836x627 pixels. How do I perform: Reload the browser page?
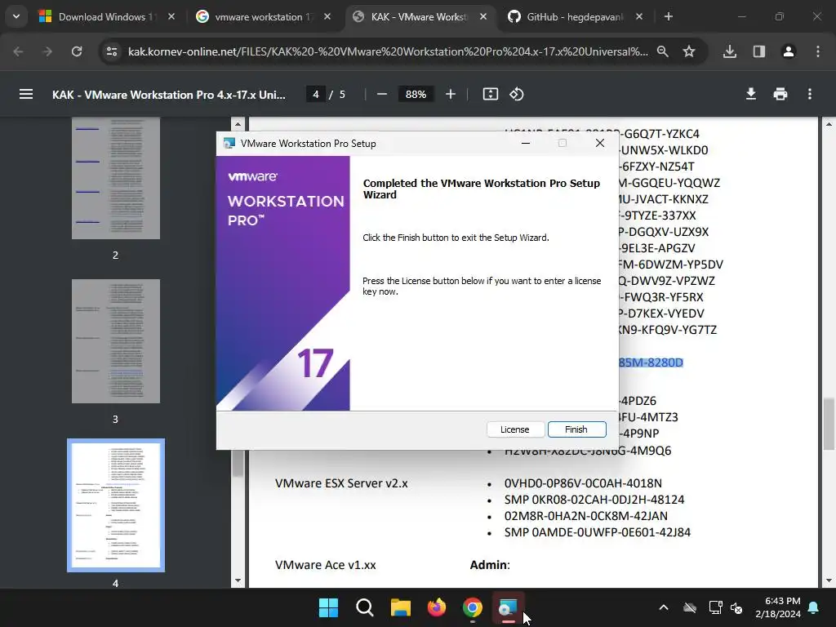77,51
